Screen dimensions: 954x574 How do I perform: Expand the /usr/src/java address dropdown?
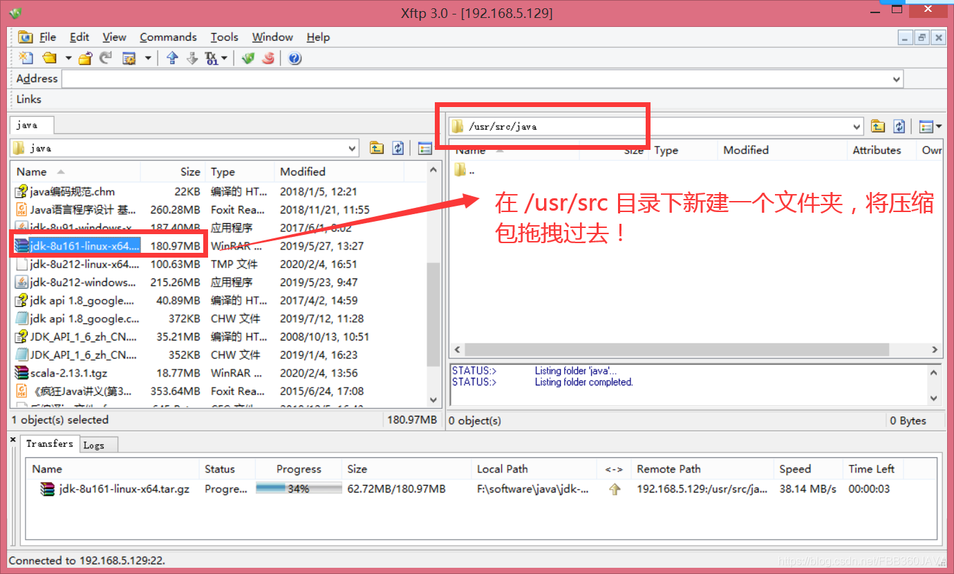click(857, 126)
